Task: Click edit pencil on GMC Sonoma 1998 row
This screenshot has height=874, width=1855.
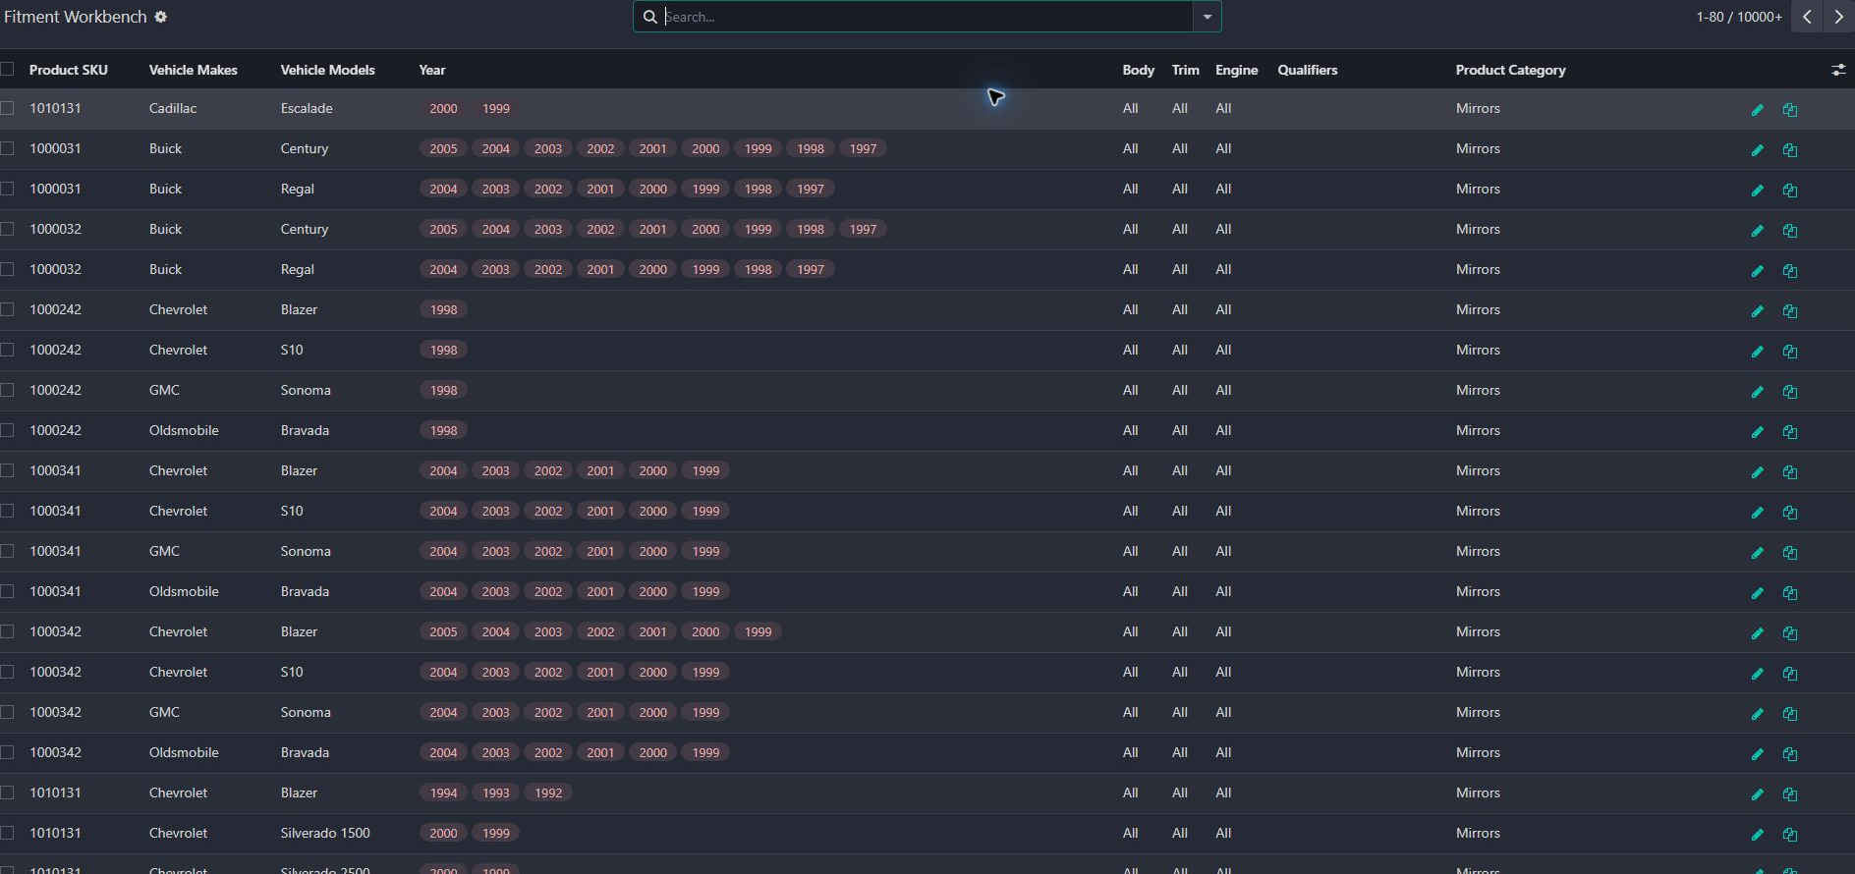Action: click(x=1758, y=392)
